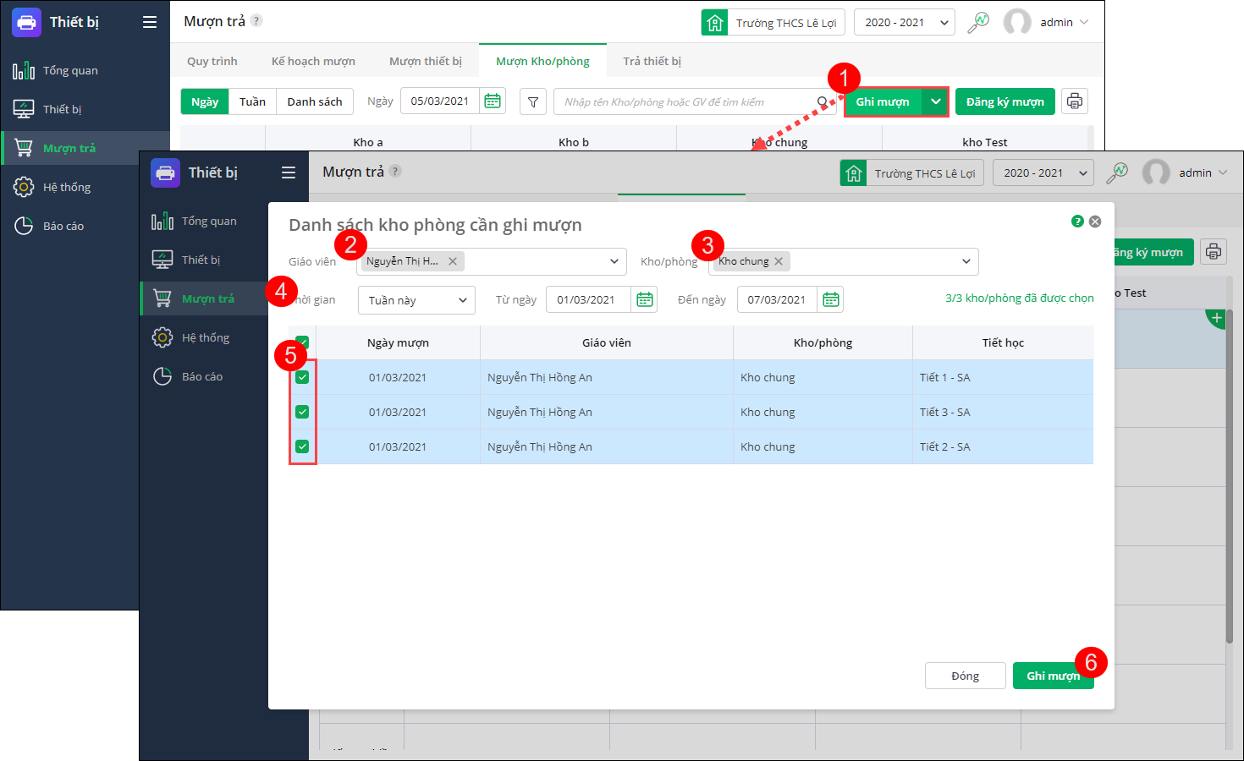
Task: Uncheck the row for Tiết 2 - SA
Action: [x=302, y=446]
